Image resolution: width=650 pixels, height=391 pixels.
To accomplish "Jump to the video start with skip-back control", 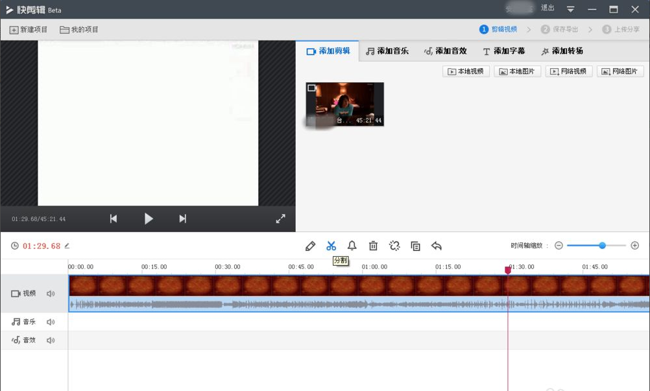I will point(113,219).
